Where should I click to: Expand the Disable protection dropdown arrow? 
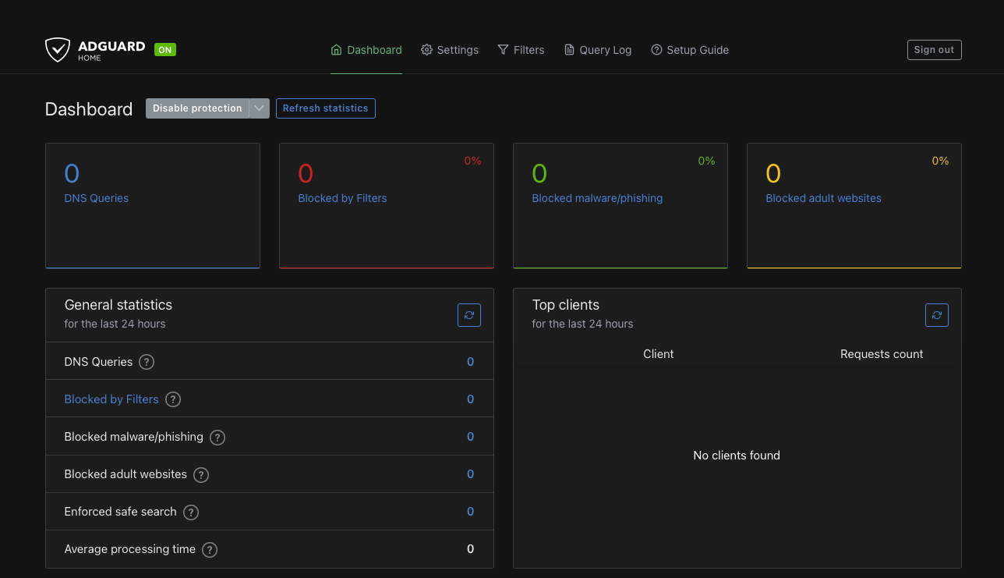pos(260,108)
